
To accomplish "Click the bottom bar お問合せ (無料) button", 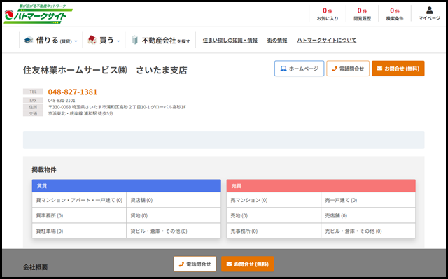I will click(247, 264).
